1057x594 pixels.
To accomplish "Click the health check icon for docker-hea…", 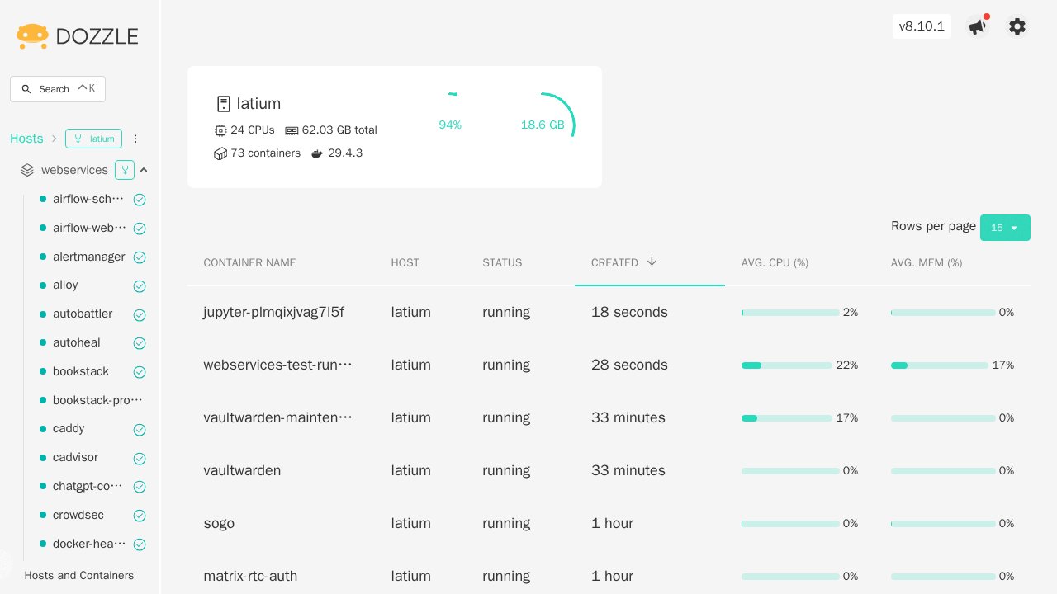I will (x=140, y=544).
